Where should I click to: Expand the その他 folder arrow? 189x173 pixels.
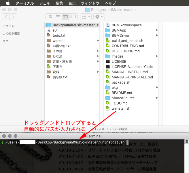[98, 51]
